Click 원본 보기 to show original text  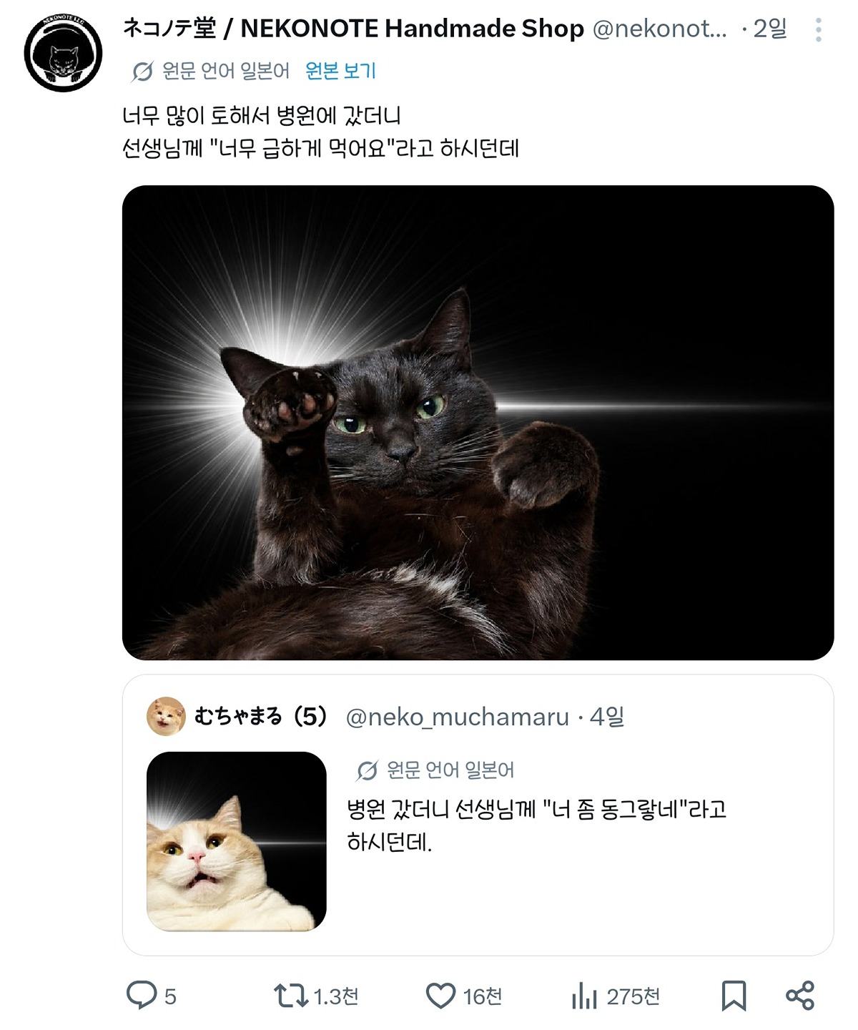[x=340, y=71]
